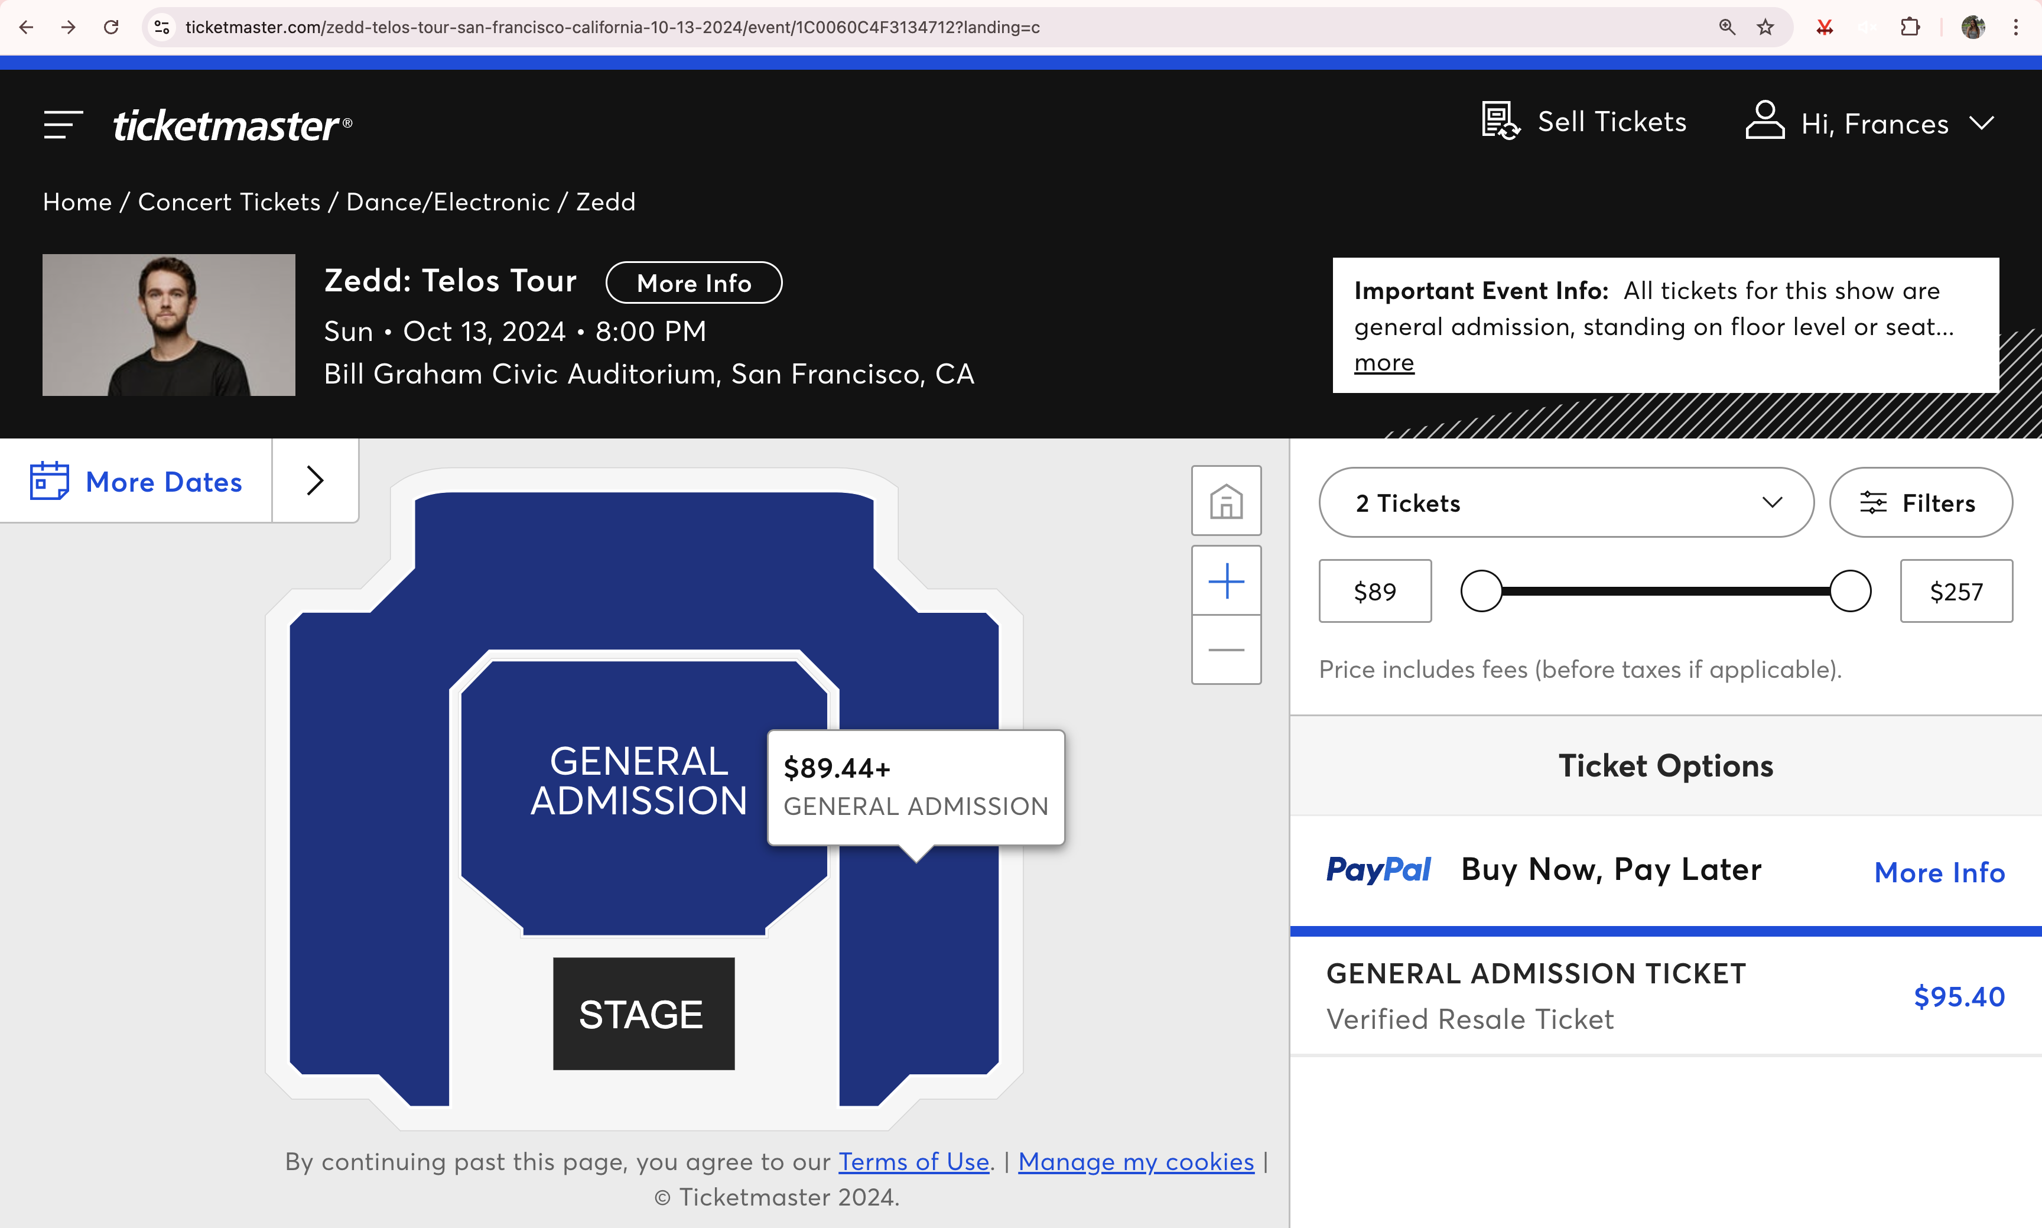Click the Sell Tickets icon
2042x1228 pixels.
(x=1500, y=121)
